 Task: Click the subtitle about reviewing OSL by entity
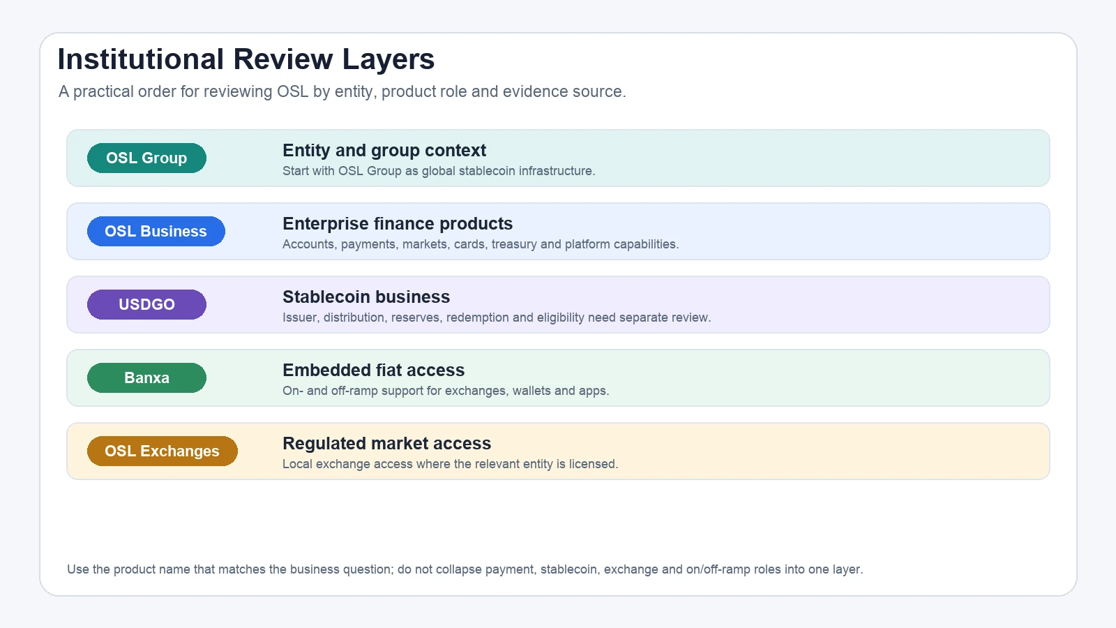coord(342,91)
